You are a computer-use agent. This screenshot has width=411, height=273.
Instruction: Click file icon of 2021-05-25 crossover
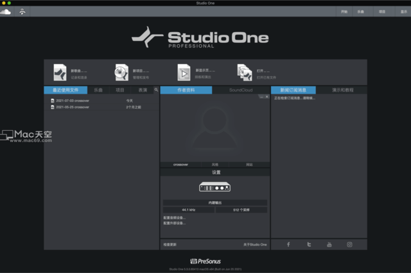tap(53, 107)
